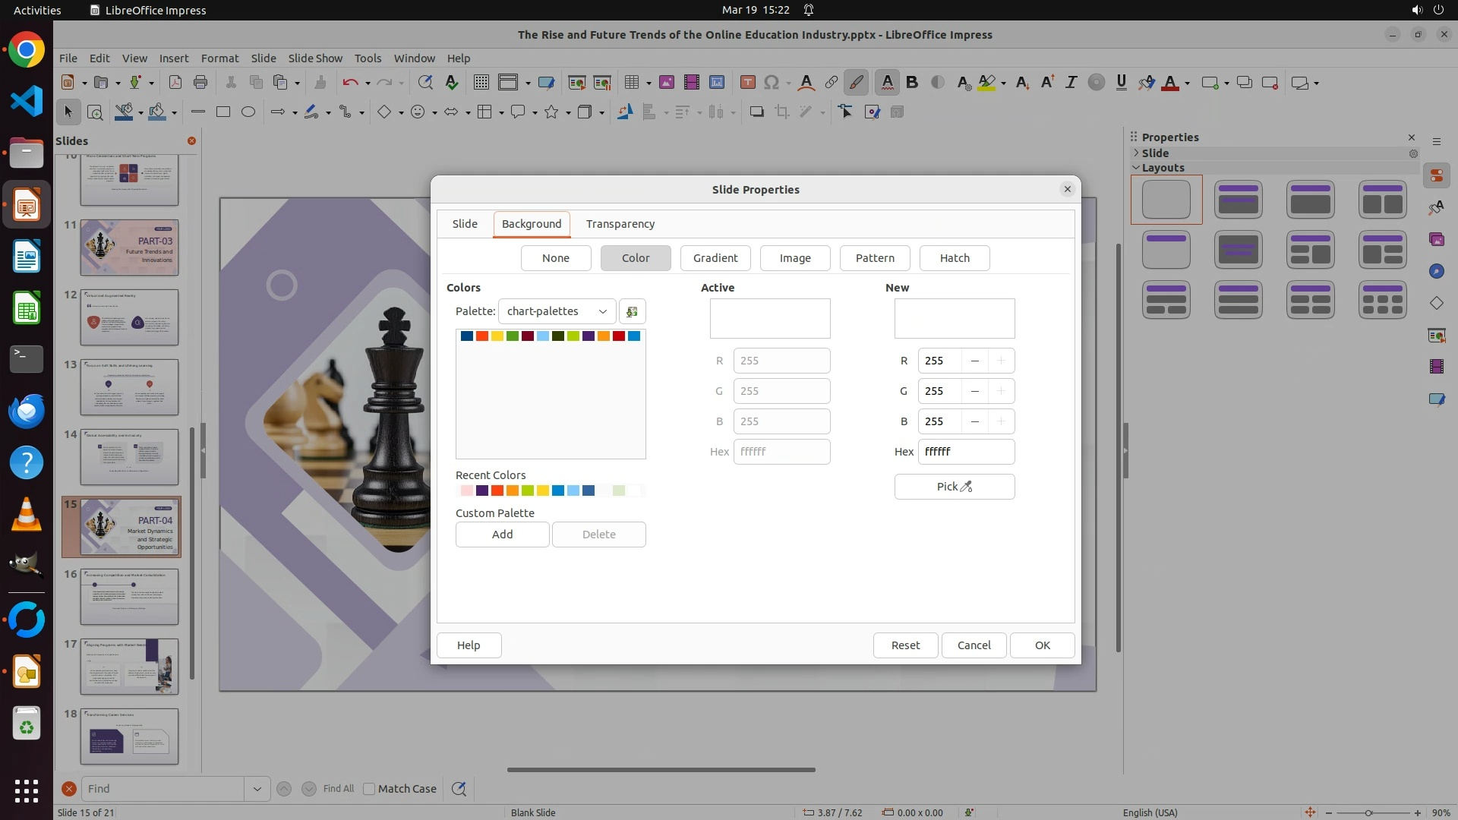Pick the orange-red swatch in palette
This screenshot has height=820, width=1458.
click(x=482, y=336)
